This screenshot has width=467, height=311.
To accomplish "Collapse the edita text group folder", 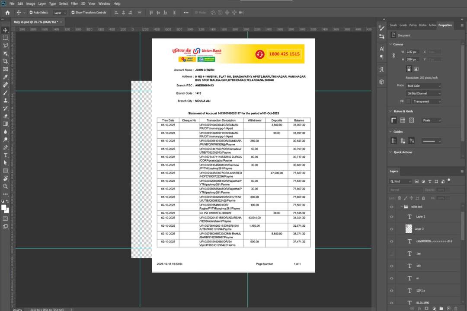I will 402,206.
